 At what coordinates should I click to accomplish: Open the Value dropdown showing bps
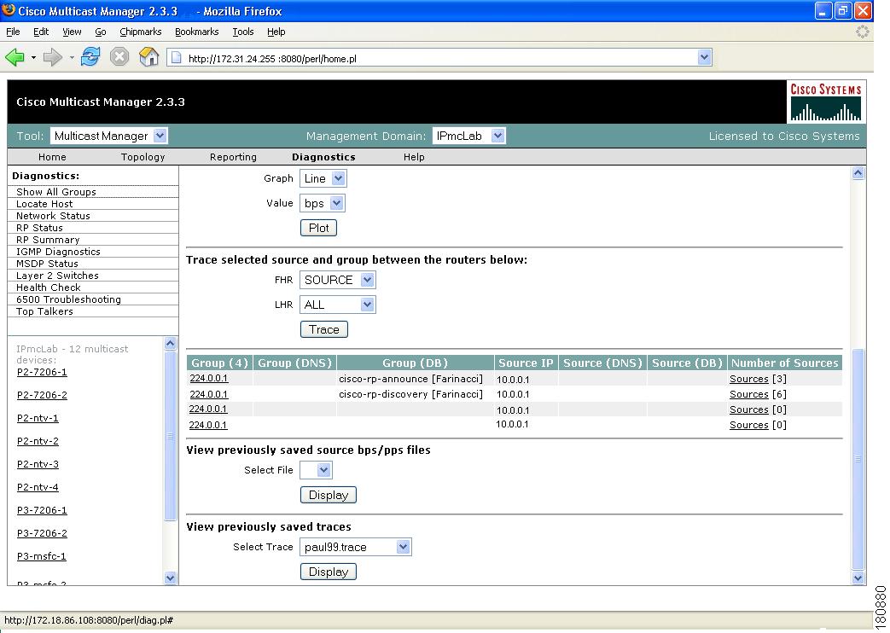click(323, 203)
